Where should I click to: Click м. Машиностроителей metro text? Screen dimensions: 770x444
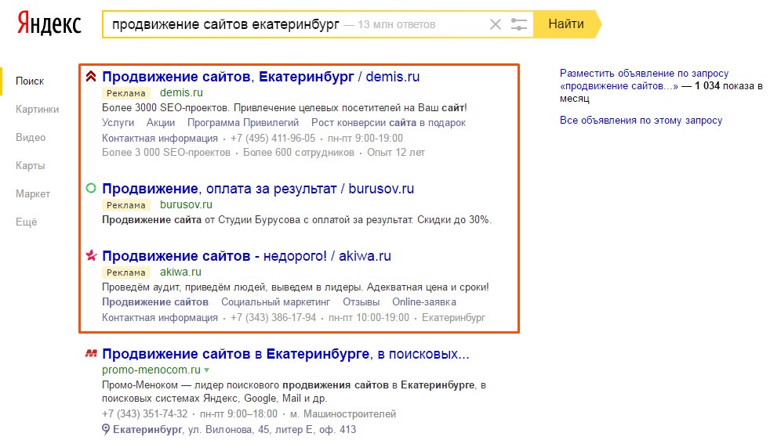343,414
